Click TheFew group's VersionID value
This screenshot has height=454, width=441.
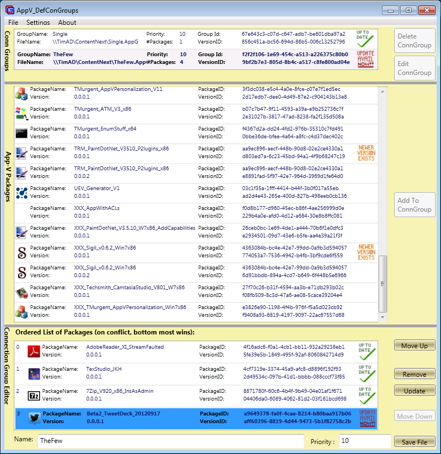(296, 62)
